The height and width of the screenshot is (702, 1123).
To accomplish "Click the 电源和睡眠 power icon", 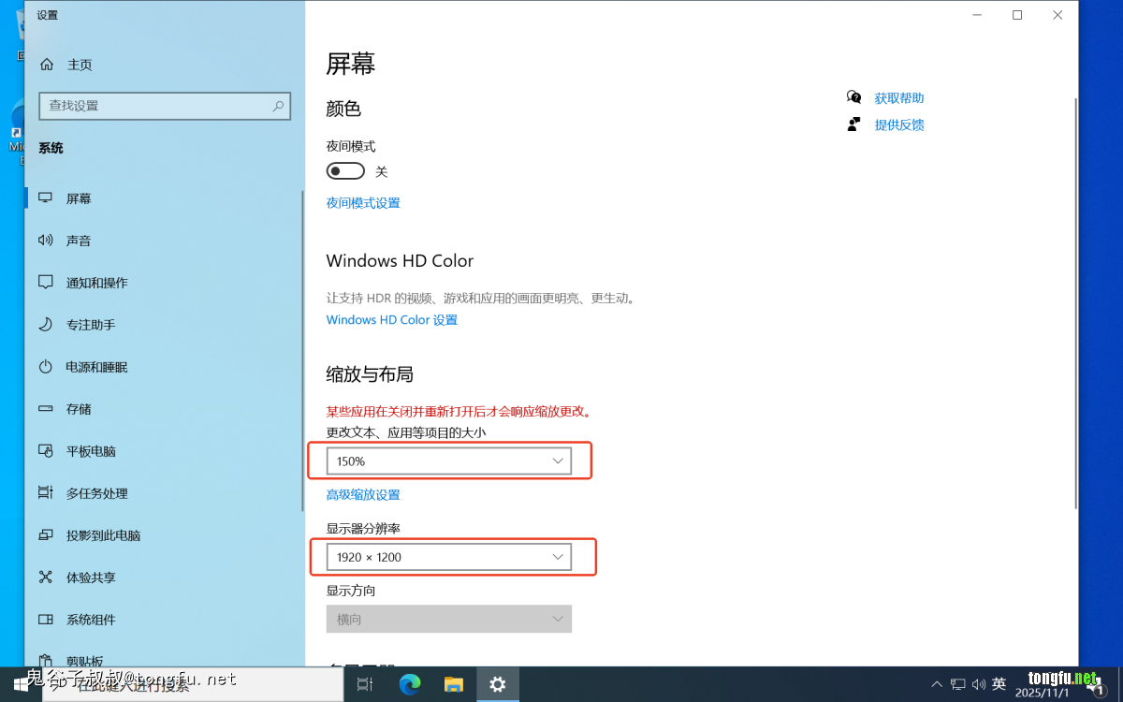I will coord(45,367).
